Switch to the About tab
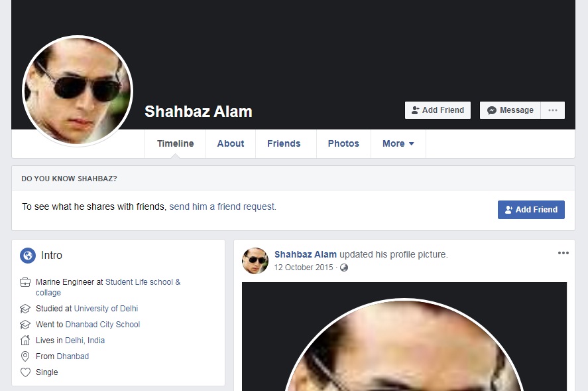The width and height of the screenshot is (588, 391). pos(231,143)
